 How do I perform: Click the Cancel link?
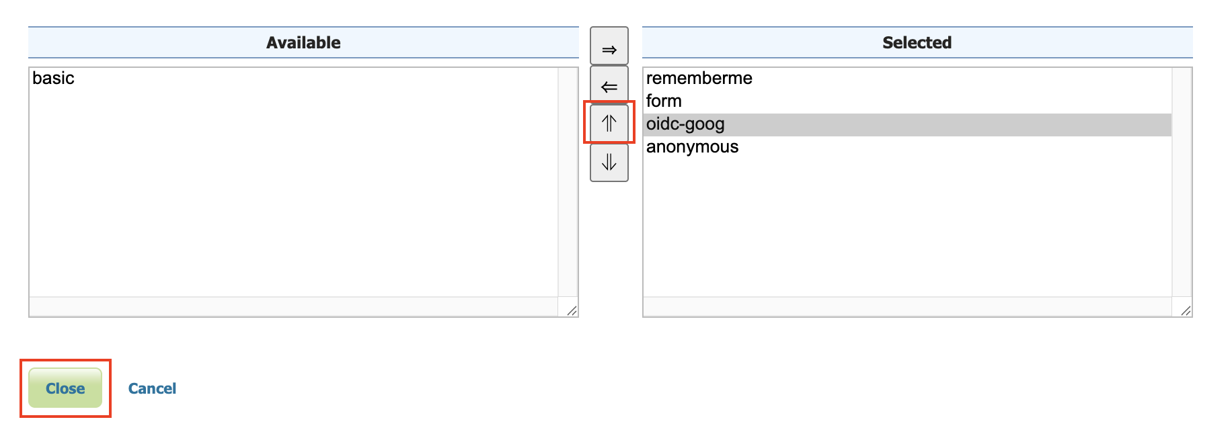click(151, 388)
